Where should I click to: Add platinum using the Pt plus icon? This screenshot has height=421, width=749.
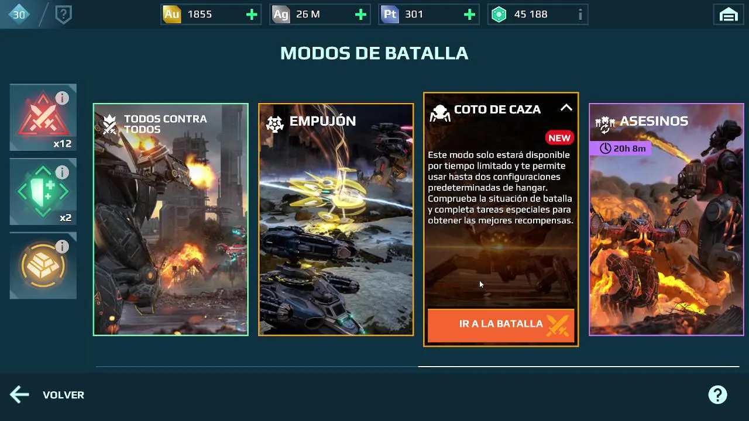click(x=469, y=15)
